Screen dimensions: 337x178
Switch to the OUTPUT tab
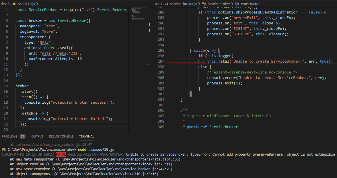(x=37, y=136)
